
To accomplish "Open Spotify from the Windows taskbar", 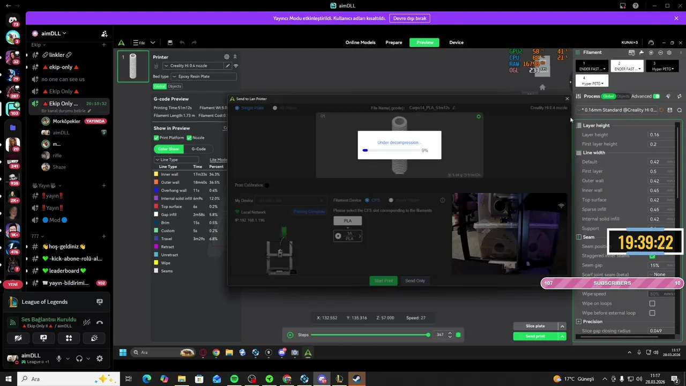I will point(234,379).
